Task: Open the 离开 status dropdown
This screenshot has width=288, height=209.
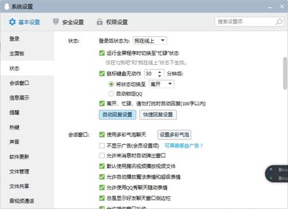Action: pos(161,84)
